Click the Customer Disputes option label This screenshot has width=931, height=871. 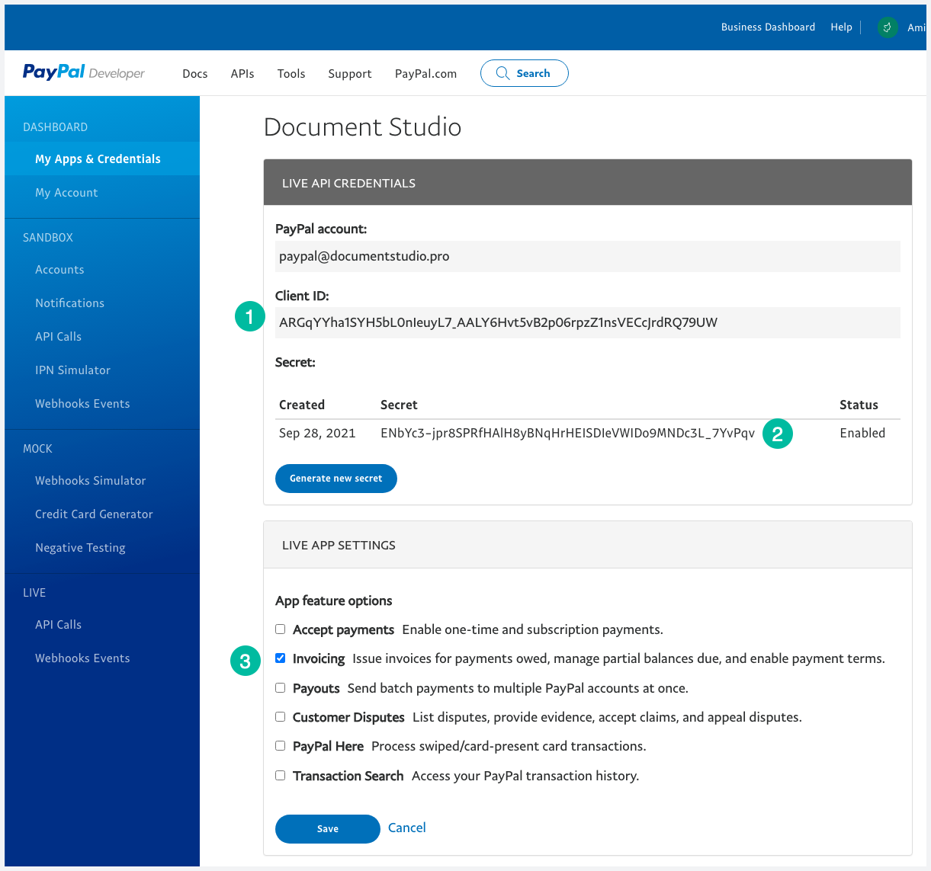point(348,718)
